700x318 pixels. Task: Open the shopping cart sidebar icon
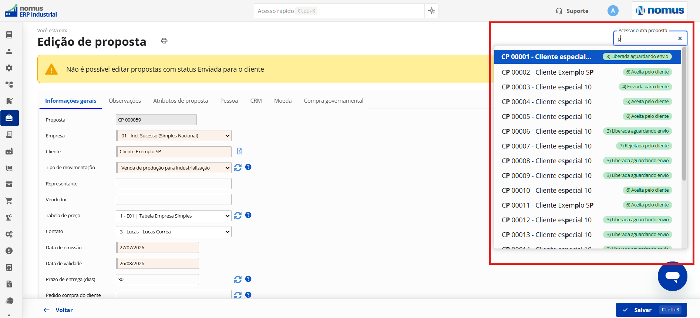(9, 201)
